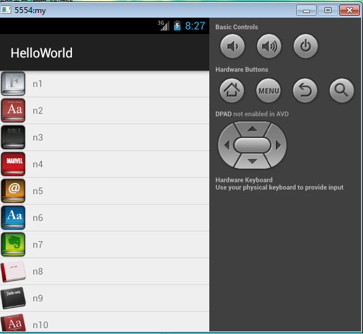This screenshot has height=334, width=363.
Task: Open list item n5 with @ book
Action: tap(105, 191)
